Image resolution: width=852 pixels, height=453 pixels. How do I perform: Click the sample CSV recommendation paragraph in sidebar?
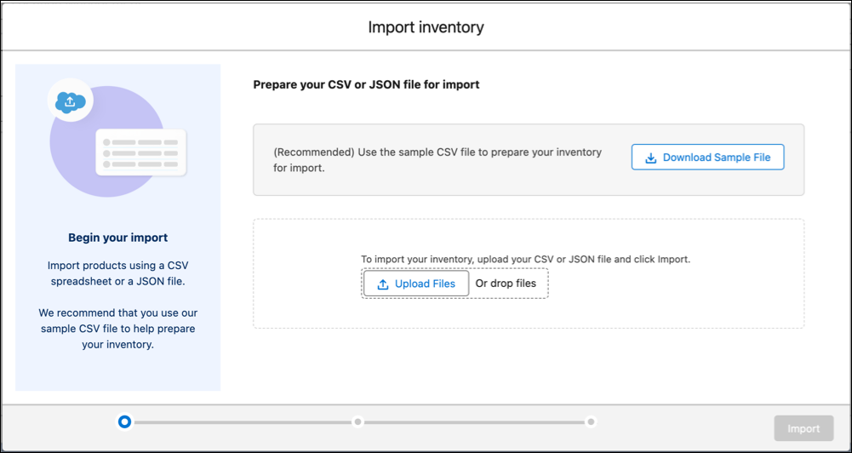118,329
